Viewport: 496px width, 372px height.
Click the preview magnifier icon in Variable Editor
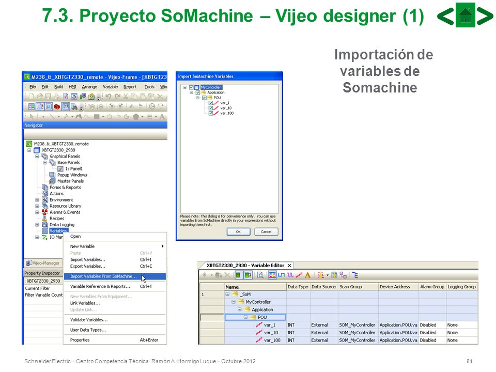tap(260, 275)
